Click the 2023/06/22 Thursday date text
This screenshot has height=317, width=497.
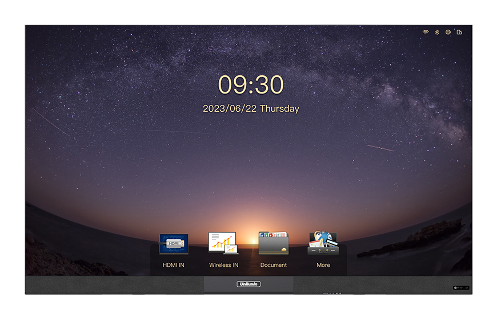(251, 109)
